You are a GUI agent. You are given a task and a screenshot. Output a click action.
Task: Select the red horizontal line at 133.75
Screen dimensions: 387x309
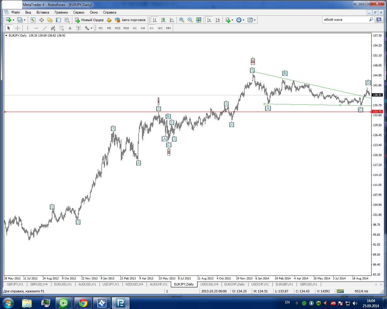point(187,112)
